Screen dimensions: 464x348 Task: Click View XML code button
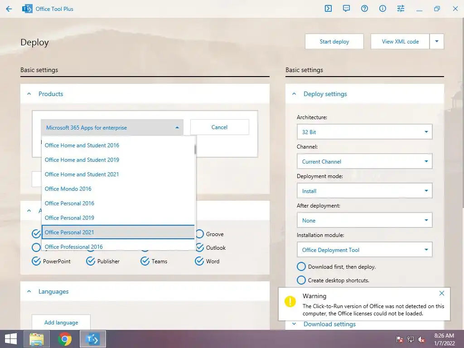[x=400, y=41]
